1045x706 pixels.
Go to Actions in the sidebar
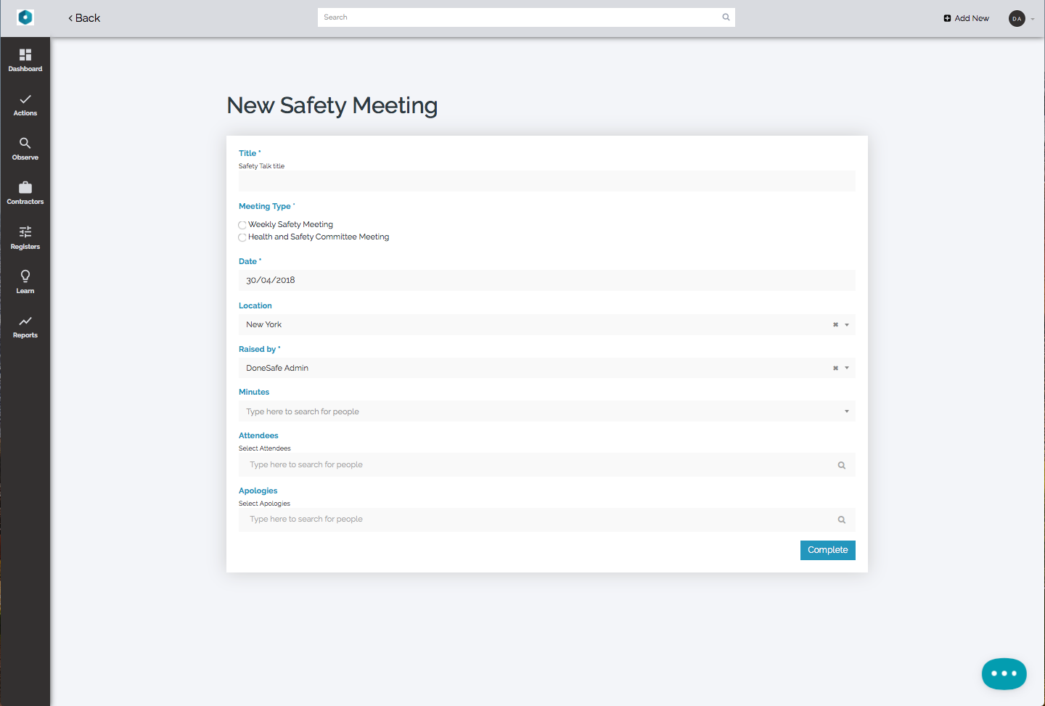25,104
